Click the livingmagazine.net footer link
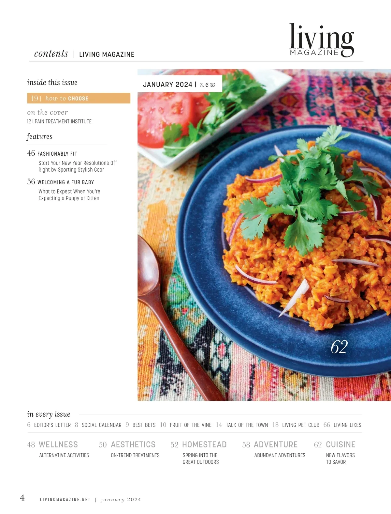The height and width of the screenshot is (514, 391). (x=65, y=500)
